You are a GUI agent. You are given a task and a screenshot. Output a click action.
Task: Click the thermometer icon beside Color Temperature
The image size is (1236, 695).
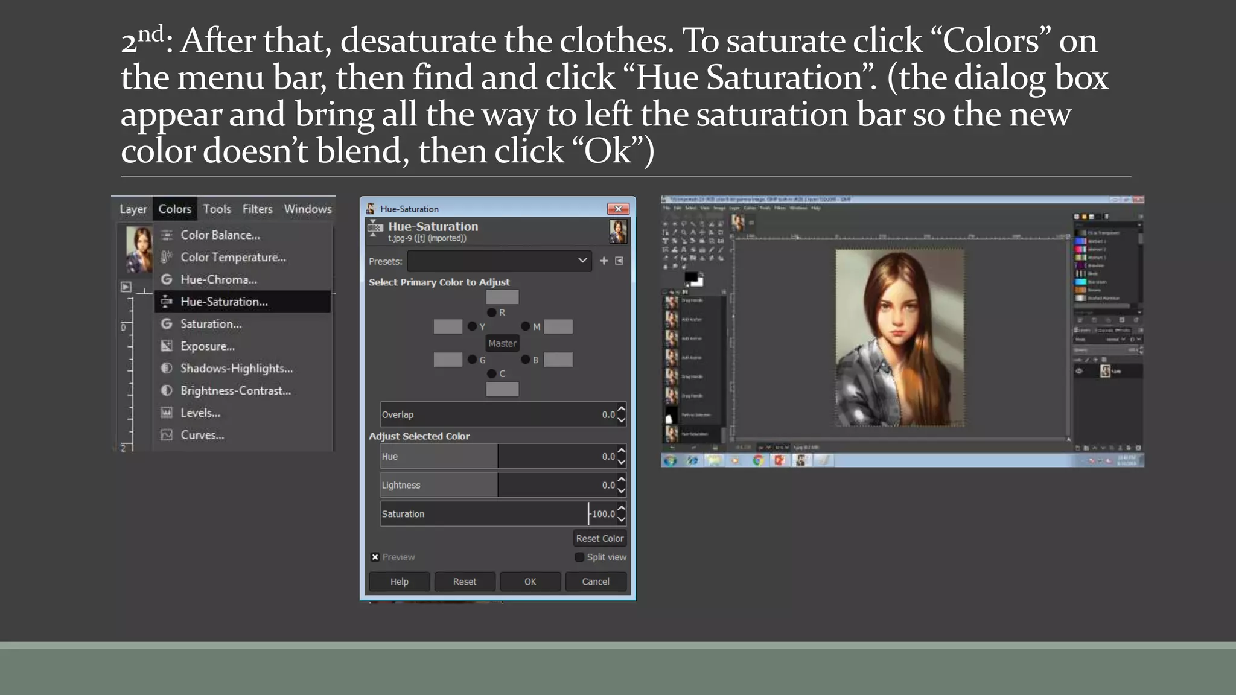pos(167,257)
